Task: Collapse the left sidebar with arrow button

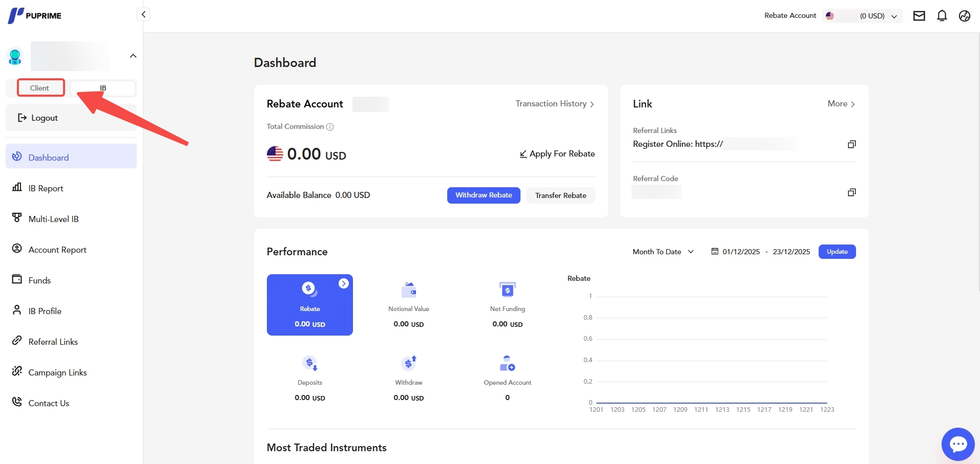Action: [x=143, y=14]
